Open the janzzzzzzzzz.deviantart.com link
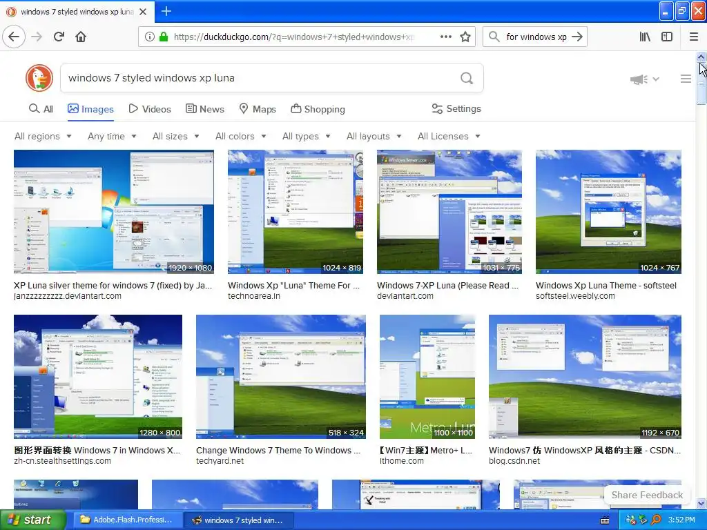The width and height of the screenshot is (707, 530). 68,296
